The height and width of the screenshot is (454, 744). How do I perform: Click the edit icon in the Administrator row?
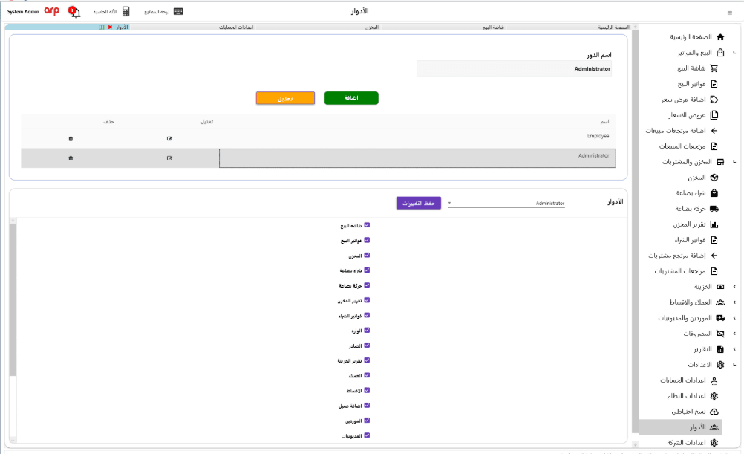click(169, 158)
